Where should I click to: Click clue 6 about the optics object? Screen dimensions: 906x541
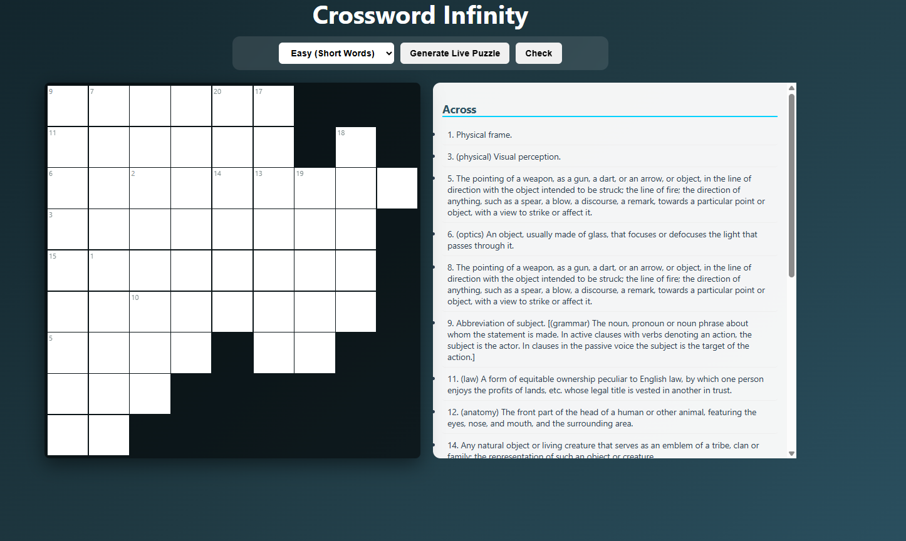[x=601, y=240]
